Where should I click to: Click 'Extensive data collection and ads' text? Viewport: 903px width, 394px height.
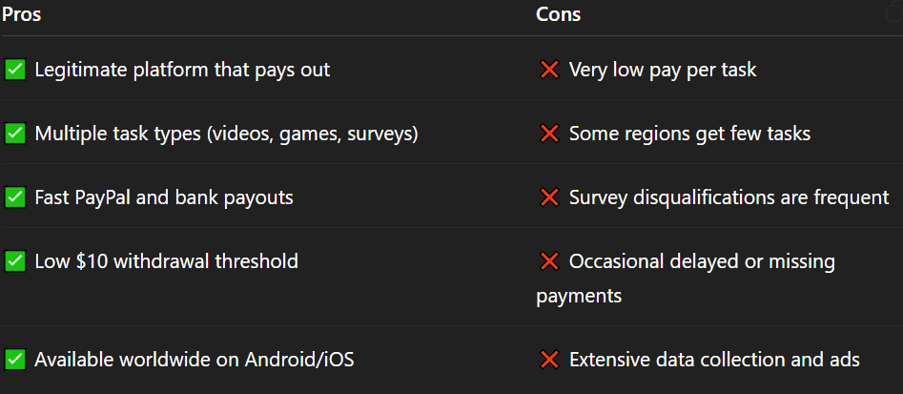(x=714, y=360)
